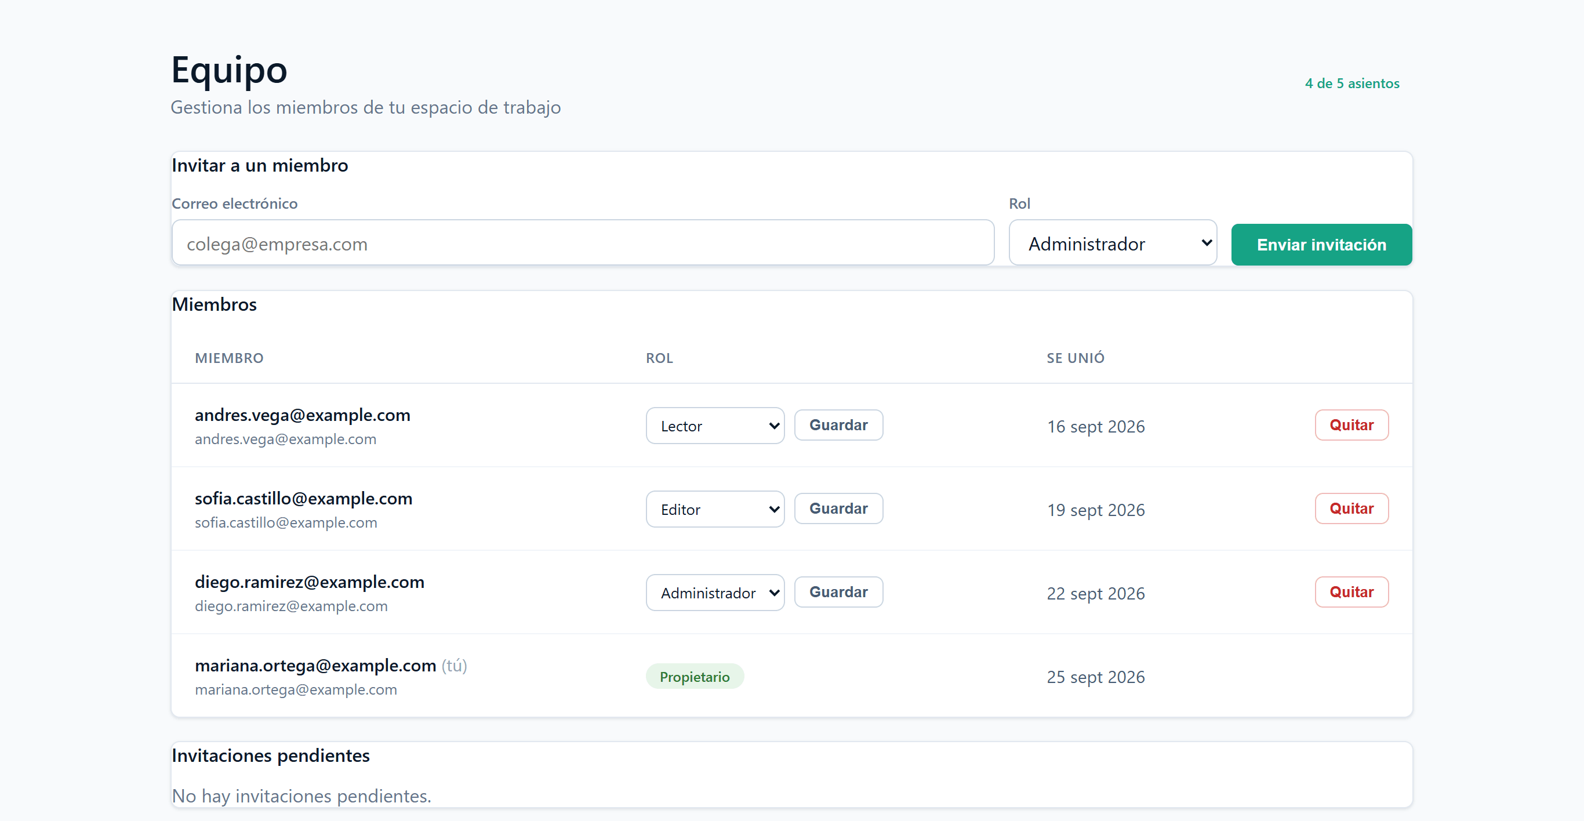Viewport: 1584px width, 821px height.
Task: Click the MIEMBRO column header
Action: 229,358
